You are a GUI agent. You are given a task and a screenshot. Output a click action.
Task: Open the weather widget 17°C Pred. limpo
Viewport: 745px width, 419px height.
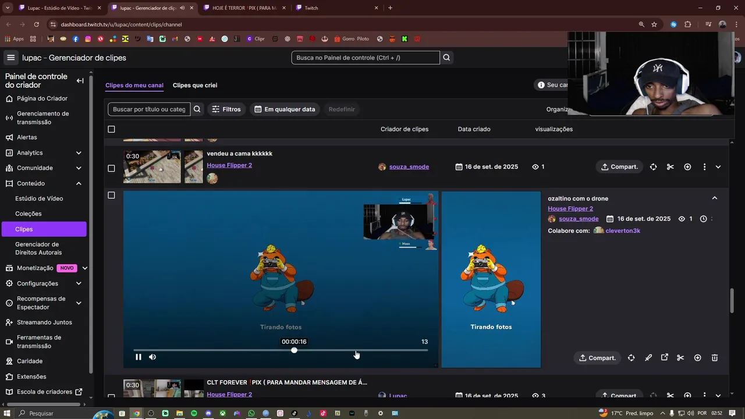(626, 413)
